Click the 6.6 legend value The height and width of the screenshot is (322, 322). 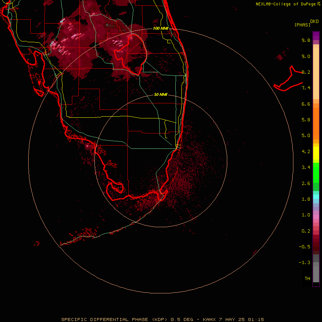[306, 104]
